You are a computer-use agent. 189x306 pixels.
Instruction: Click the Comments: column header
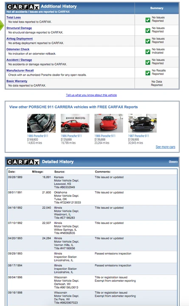click(103, 172)
